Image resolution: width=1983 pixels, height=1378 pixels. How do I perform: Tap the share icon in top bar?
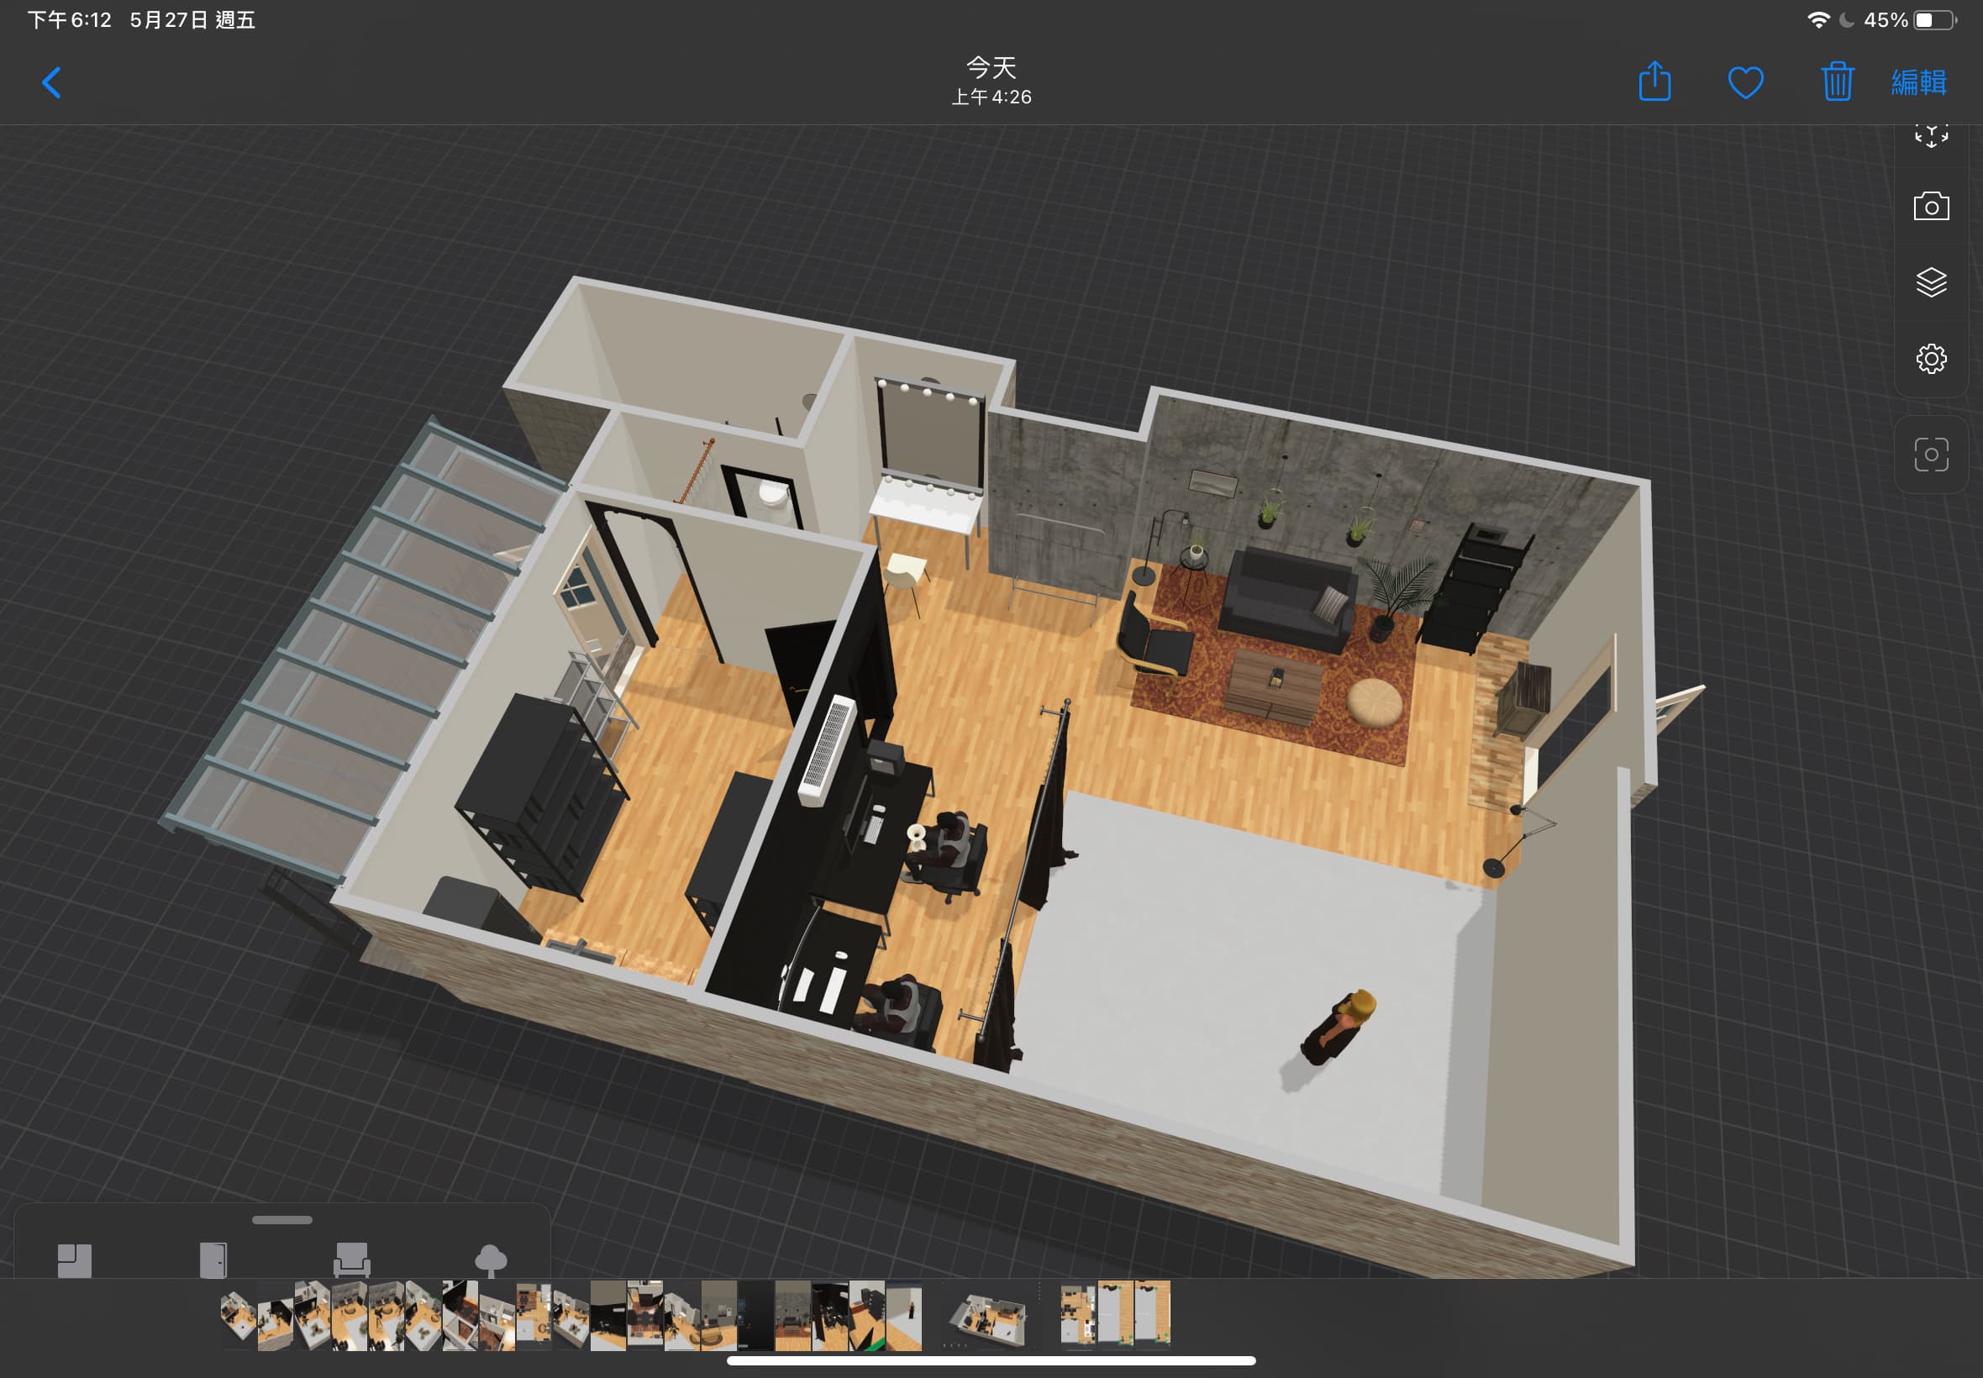pos(1654,82)
